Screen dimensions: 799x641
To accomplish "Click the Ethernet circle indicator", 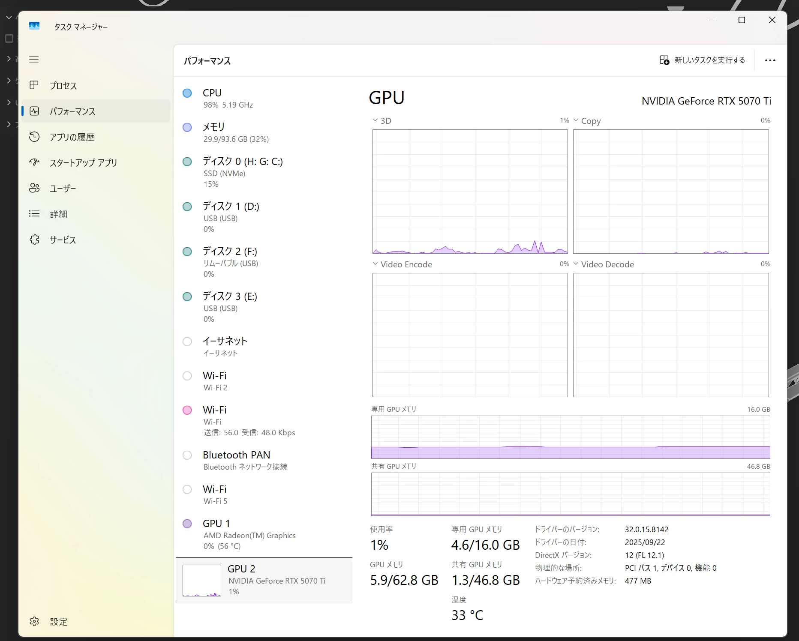I will (x=187, y=341).
